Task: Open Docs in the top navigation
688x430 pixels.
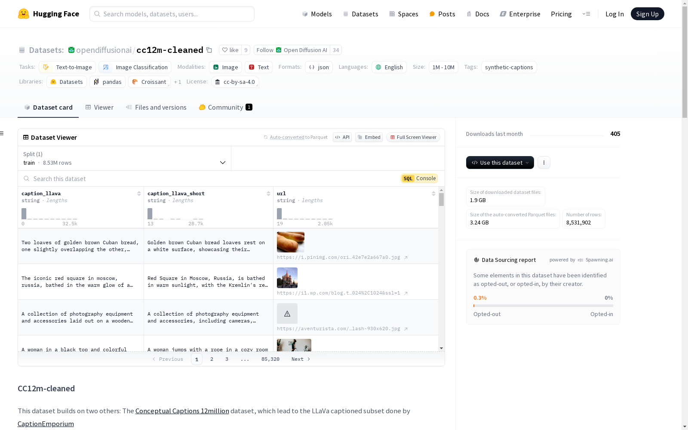Action: [478, 14]
